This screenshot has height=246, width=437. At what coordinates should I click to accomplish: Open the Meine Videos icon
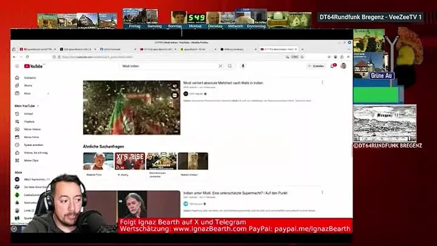pos(17,129)
